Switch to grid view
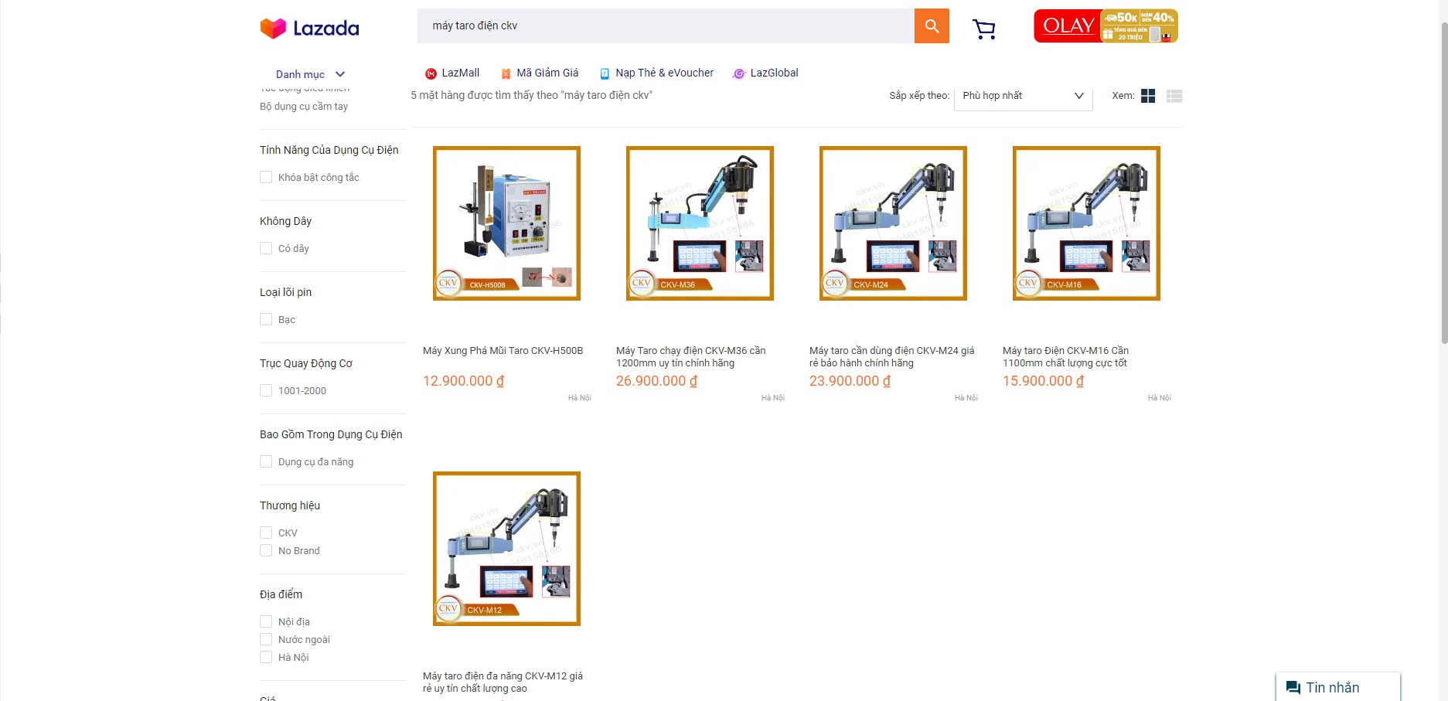Image resolution: width=1448 pixels, height=701 pixels. click(x=1148, y=96)
